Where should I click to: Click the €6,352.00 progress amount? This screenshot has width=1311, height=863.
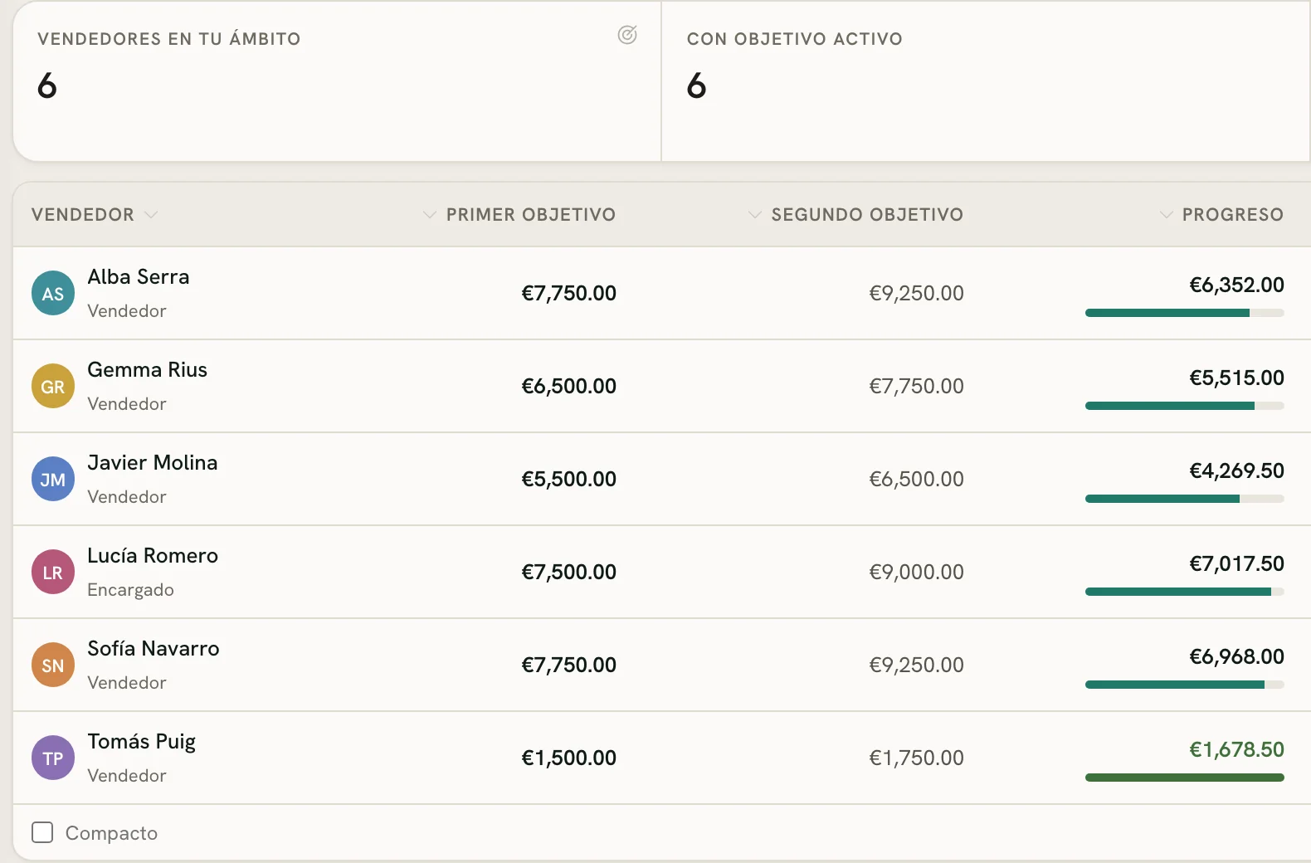(x=1237, y=285)
